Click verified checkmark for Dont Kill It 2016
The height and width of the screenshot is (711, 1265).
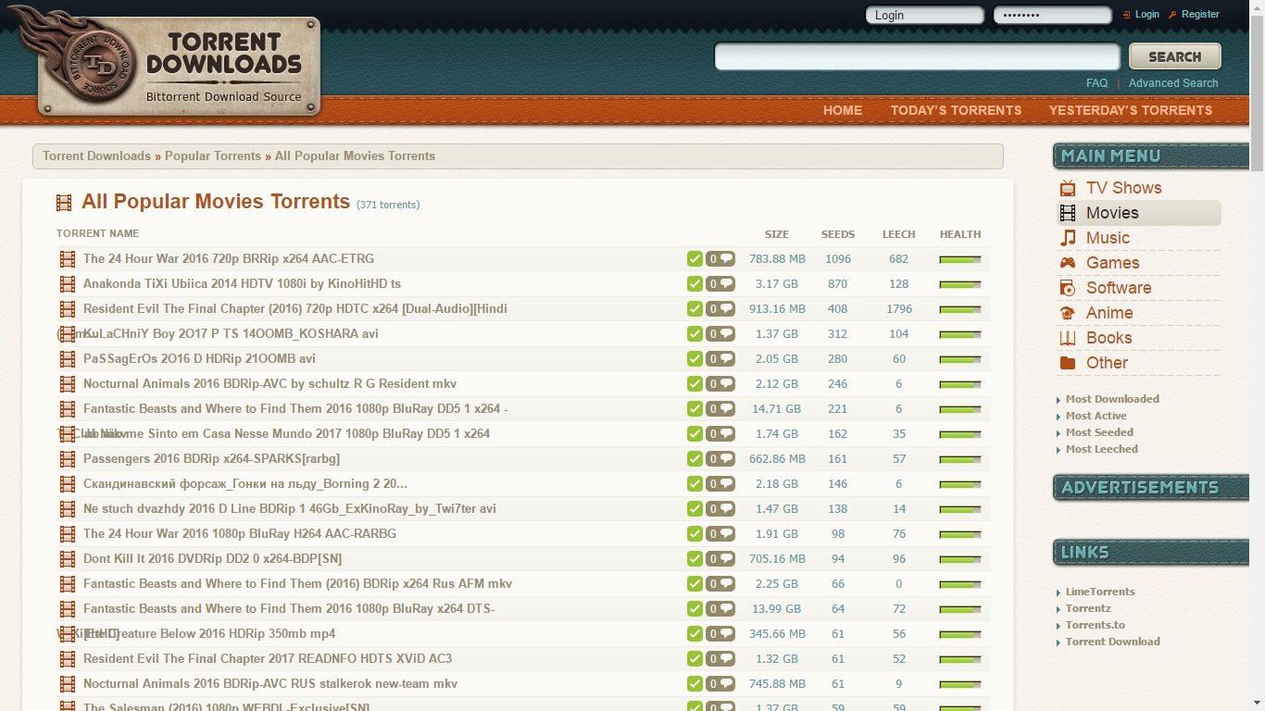coord(695,559)
